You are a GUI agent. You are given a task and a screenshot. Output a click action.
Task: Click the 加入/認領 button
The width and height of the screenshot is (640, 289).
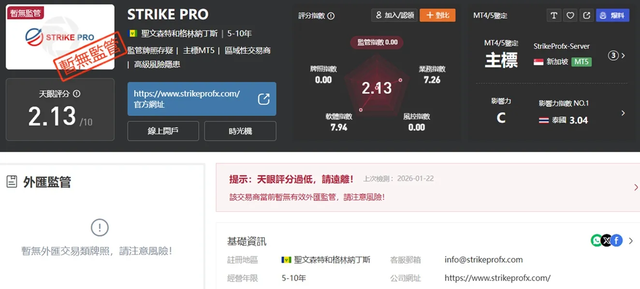394,15
